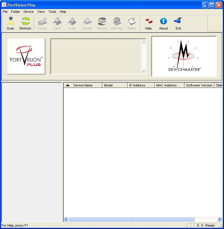The height and width of the screenshot is (229, 224).
Task: Sort by Model column header
Action: pos(115,85)
